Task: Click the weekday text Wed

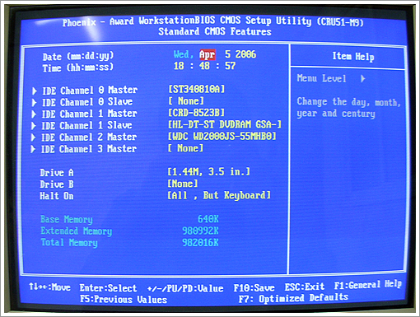Action: click(x=183, y=54)
